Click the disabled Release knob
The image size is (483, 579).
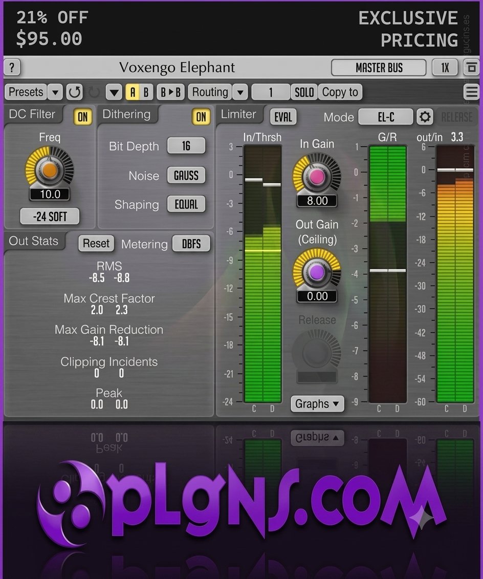tap(317, 352)
